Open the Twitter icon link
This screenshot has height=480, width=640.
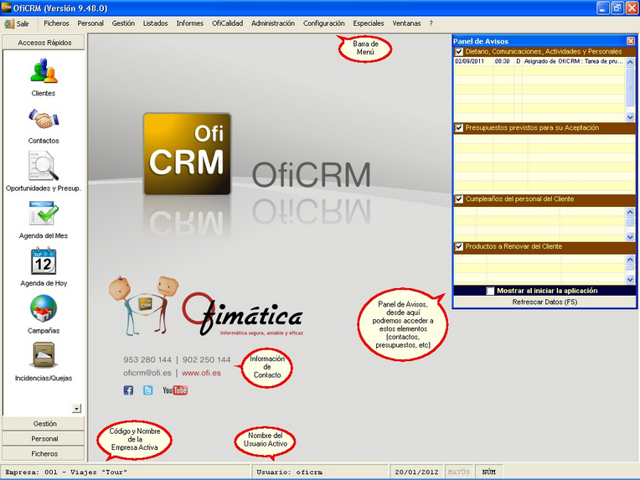(147, 390)
